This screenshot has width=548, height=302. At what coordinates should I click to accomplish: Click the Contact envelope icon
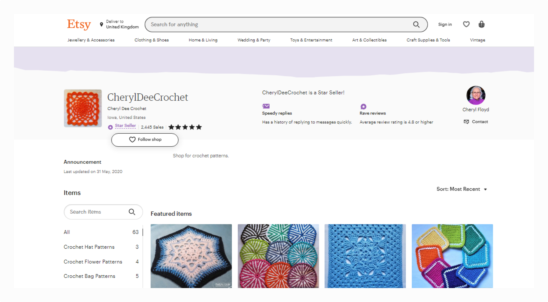[466, 122]
